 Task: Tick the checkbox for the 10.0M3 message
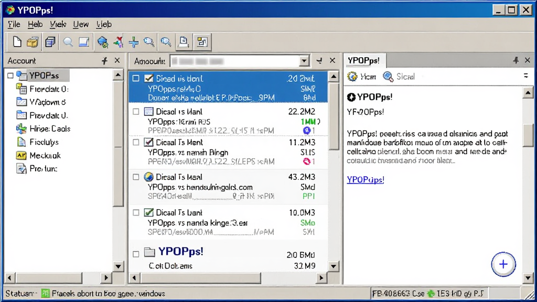(x=136, y=213)
